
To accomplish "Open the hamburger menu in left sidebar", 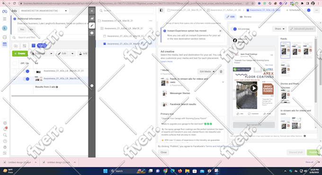I will [5, 19].
